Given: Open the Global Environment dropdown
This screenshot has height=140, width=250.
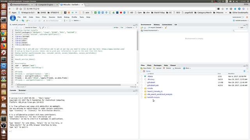Looking at the screenshot, I should point(150,30).
